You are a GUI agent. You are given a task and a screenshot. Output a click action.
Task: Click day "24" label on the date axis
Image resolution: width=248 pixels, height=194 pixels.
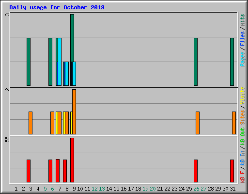click(182, 189)
